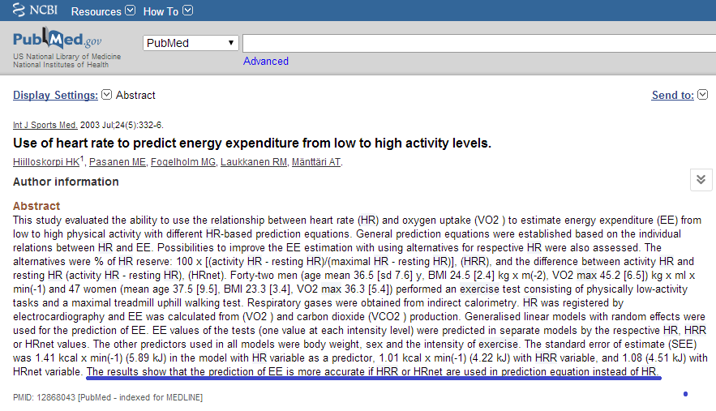
Task: Click the Abstract heading
Action: click(36, 206)
